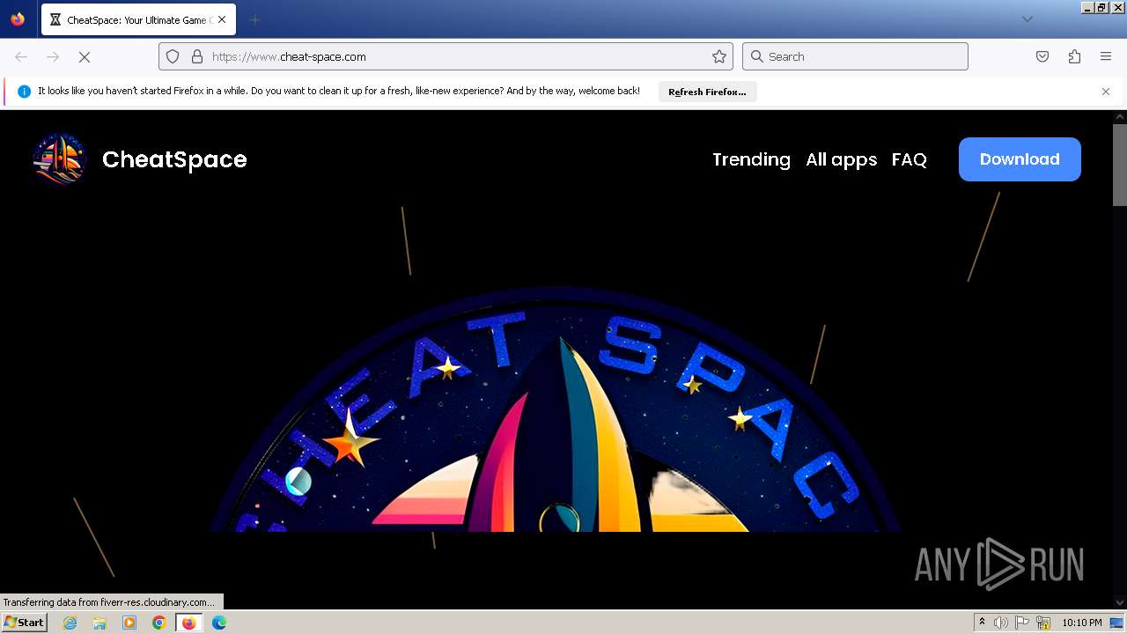Restore down the Firefox window

(x=1102, y=7)
